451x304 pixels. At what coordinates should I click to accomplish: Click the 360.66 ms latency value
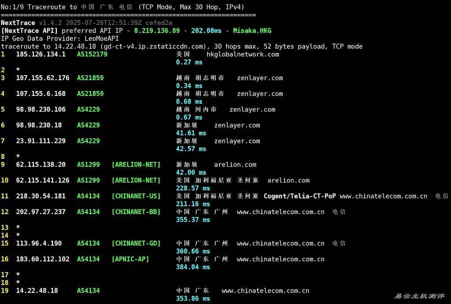[x=193, y=251]
